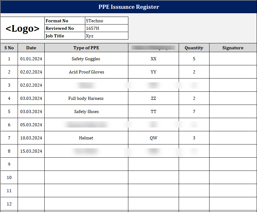This screenshot has height=212, width=257.
Task: Click quantity 2 in Full body Harness row
Action: [x=194, y=98]
